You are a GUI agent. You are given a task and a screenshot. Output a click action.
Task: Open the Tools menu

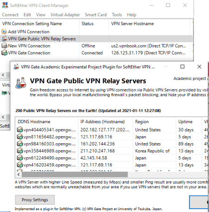pos(117,15)
